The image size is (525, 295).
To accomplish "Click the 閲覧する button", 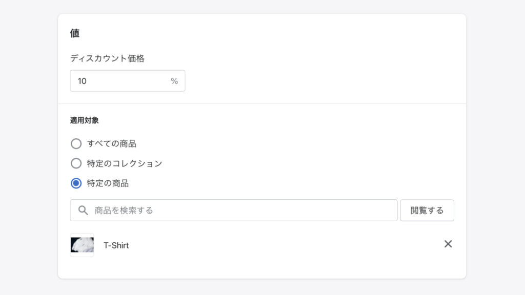I will tap(427, 210).
